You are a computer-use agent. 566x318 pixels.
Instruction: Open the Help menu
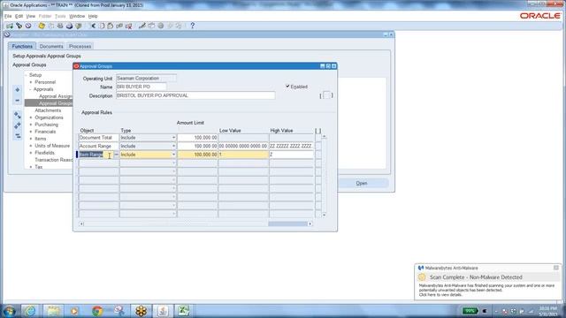93,16
